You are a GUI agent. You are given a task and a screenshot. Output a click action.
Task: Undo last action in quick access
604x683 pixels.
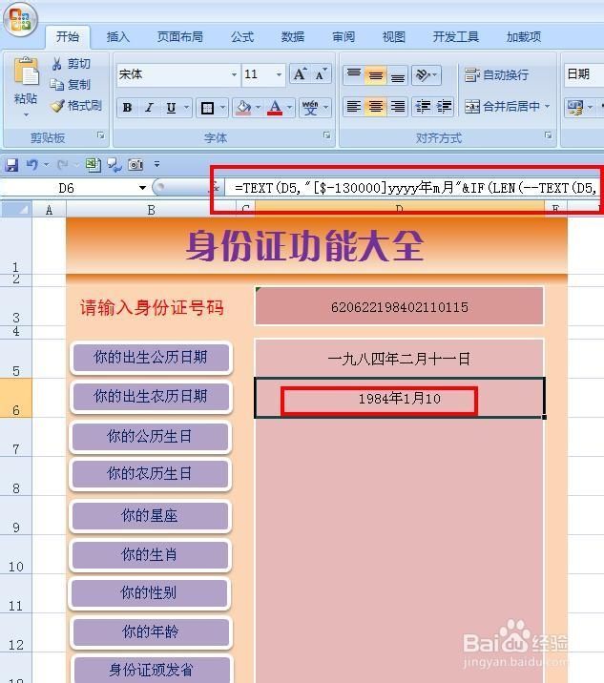coord(31,165)
